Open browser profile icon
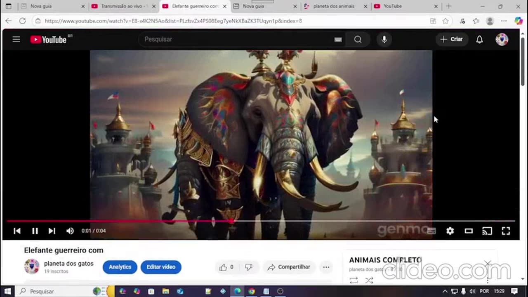This screenshot has width=528, height=297. [x=490, y=21]
